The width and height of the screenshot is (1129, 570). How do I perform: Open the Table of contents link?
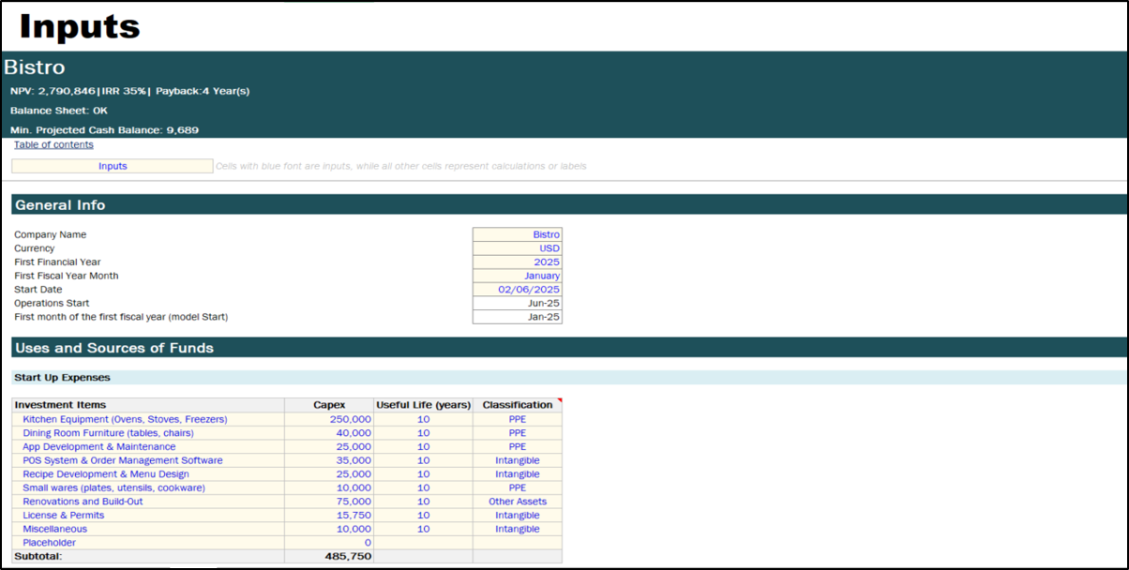53,144
